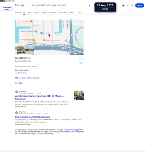Open the street view thumbnail
Viewport: 148px width, 152px height.
[25, 50]
